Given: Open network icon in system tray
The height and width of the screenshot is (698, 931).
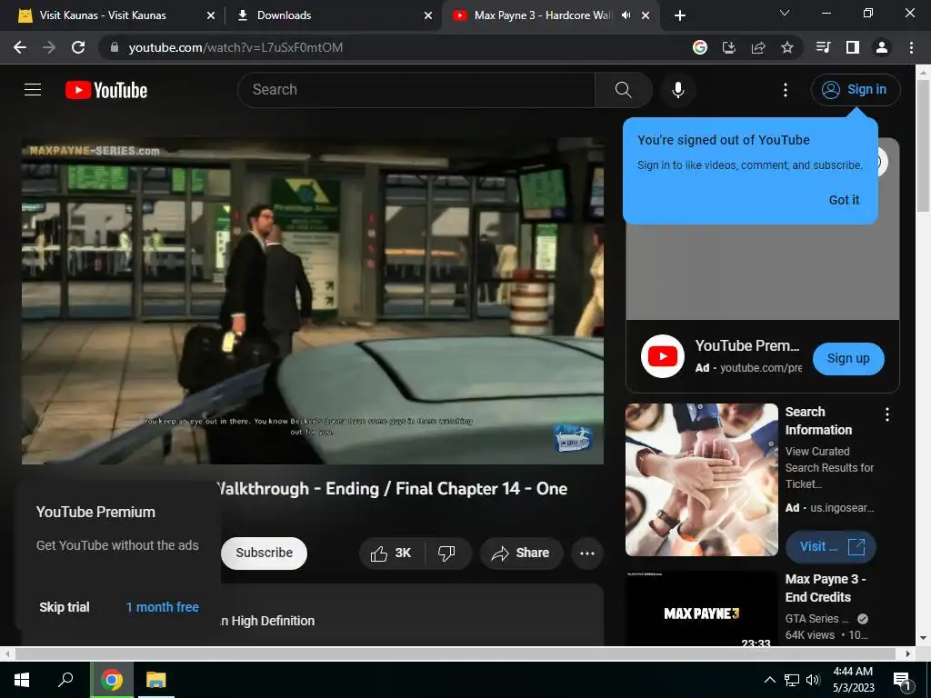Looking at the screenshot, I should (x=792, y=680).
